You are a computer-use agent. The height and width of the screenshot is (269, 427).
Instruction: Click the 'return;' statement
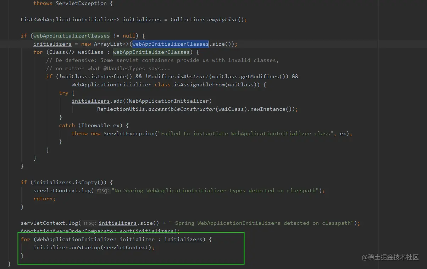coord(44,199)
